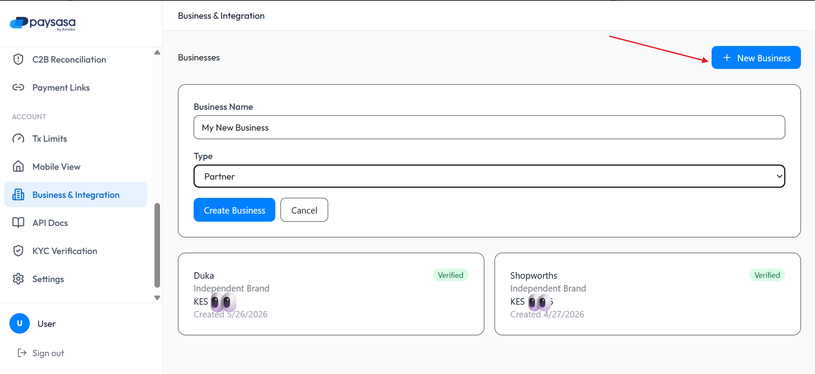Click the Sign out arrow icon
Image resolution: width=815 pixels, height=374 pixels.
(x=22, y=353)
